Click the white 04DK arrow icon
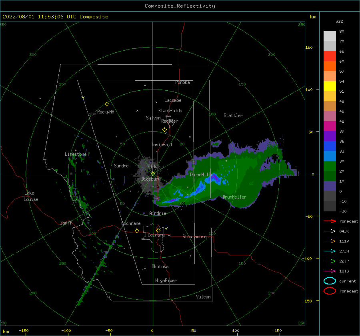This screenshot has width=360, height=336. tap(330, 231)
